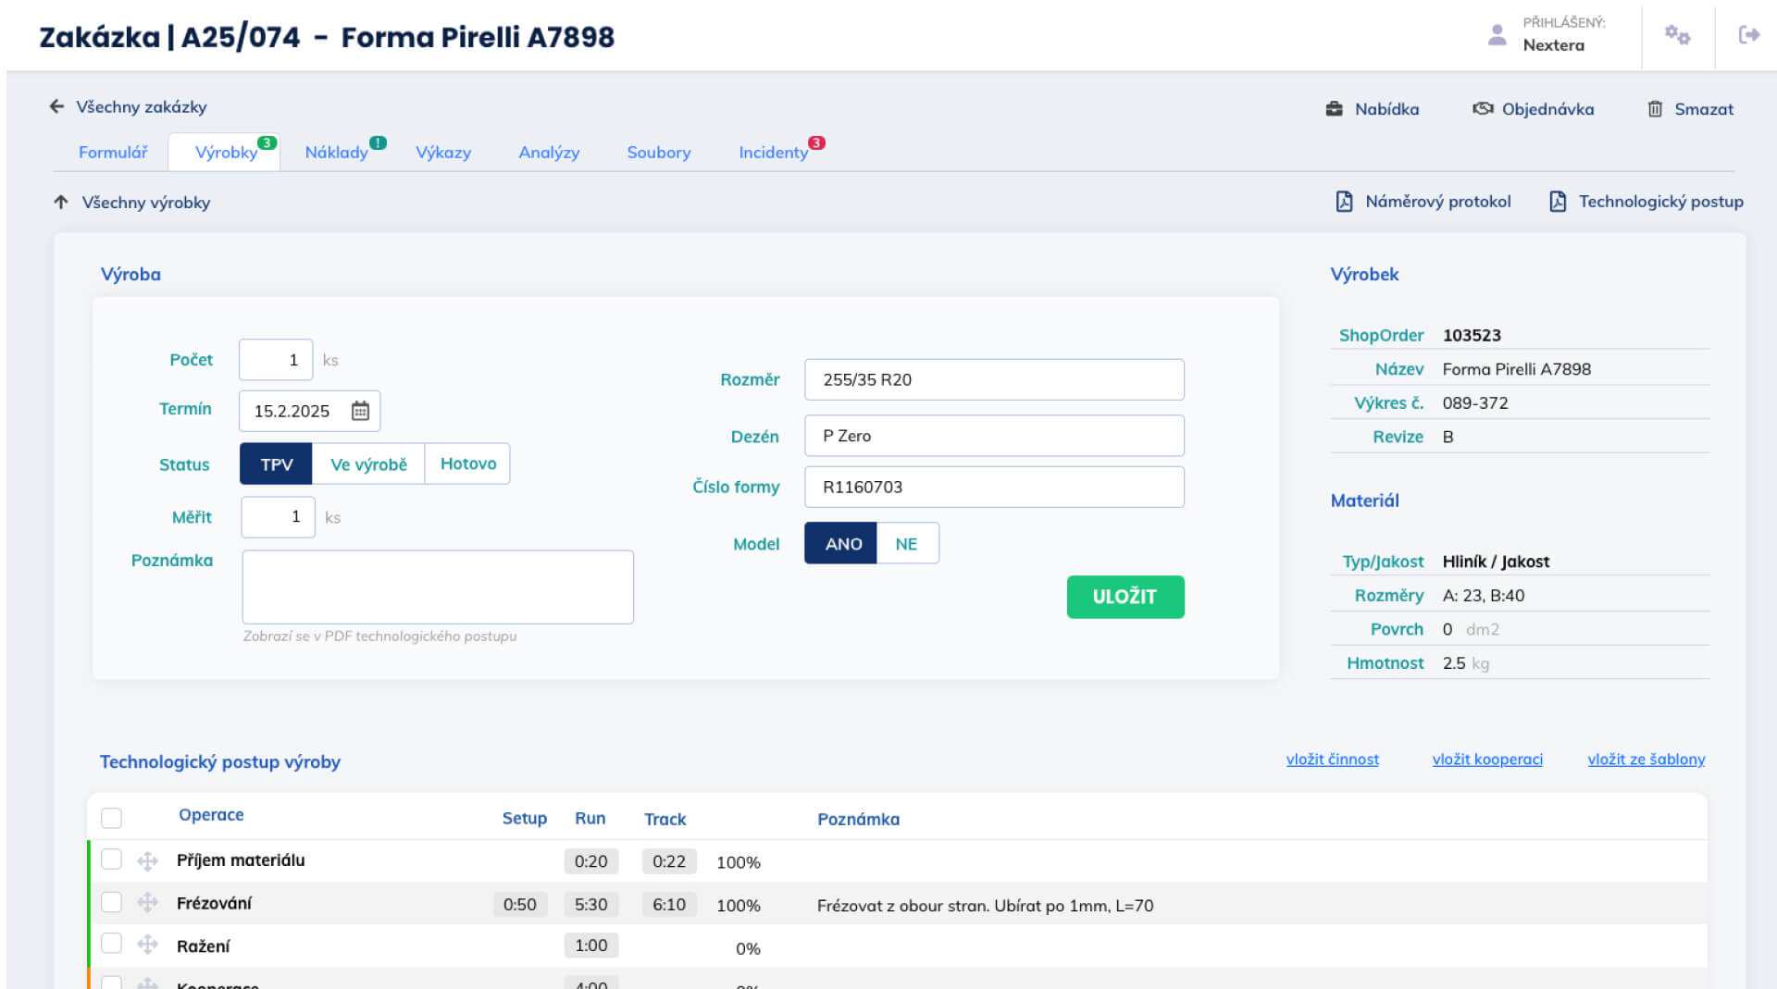This screenshot has height=989, width=1777.
Task: Click the Příjem materiálu Run time 0:20
Action: (x=591, y=862)
